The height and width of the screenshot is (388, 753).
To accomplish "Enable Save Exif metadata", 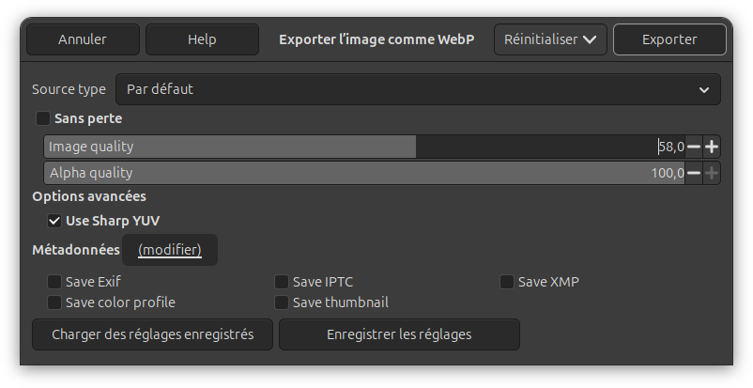I will [54, 281].
